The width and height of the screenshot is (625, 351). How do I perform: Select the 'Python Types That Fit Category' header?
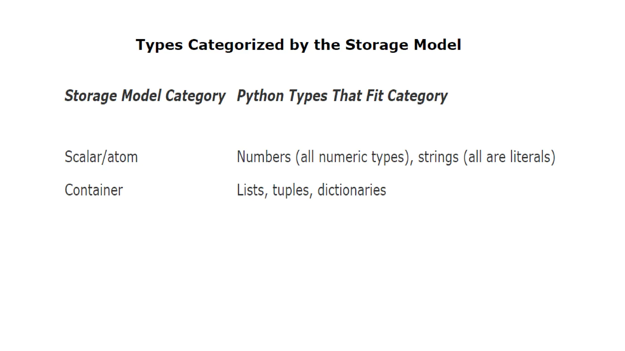[342, 96]
